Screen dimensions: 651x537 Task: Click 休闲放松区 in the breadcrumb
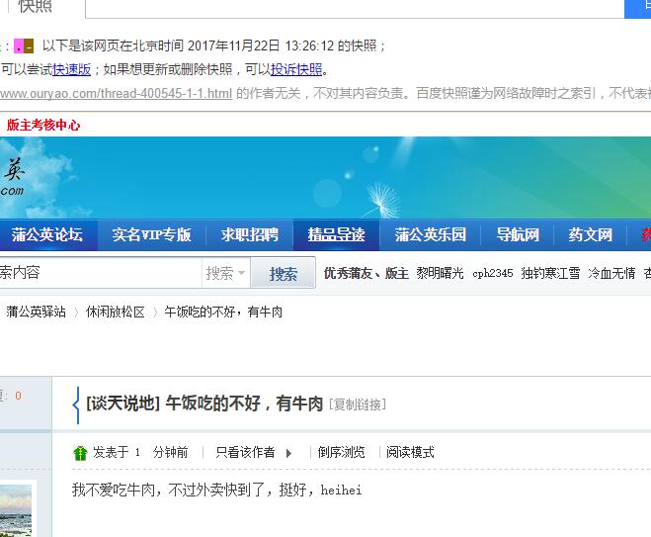pyautogui.click(x=115, y=312)
